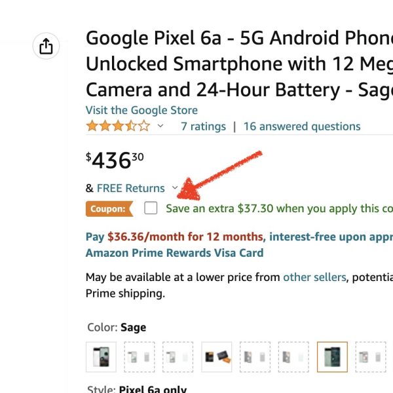View the 16 answered questions
Screen dimensions: 393x393
point(301,126)
